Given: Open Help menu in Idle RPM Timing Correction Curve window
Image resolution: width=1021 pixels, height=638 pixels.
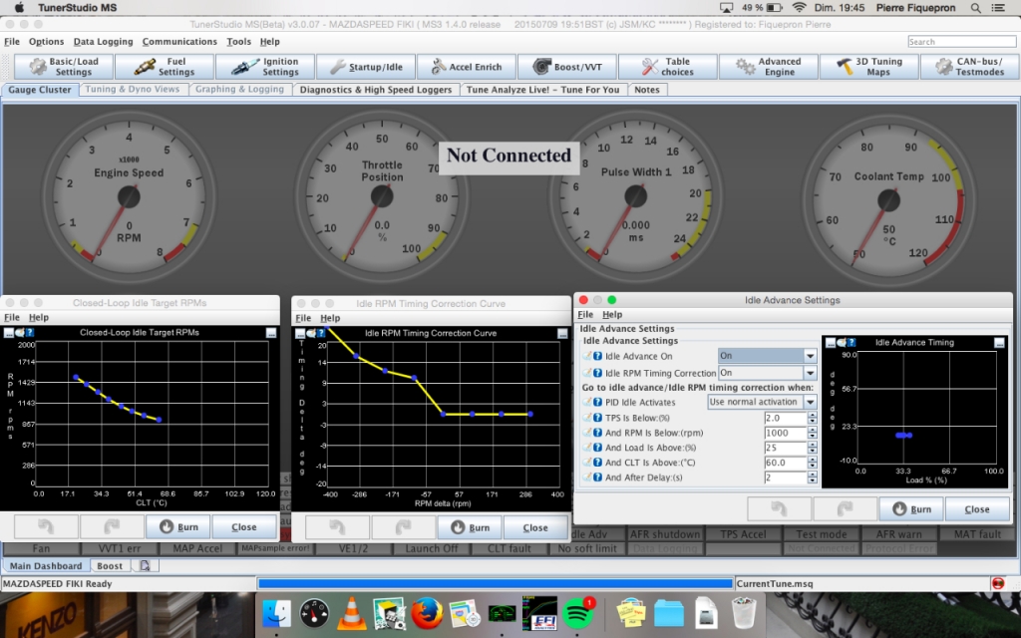Looking at the screenshot, I should (x=330, y=318).
